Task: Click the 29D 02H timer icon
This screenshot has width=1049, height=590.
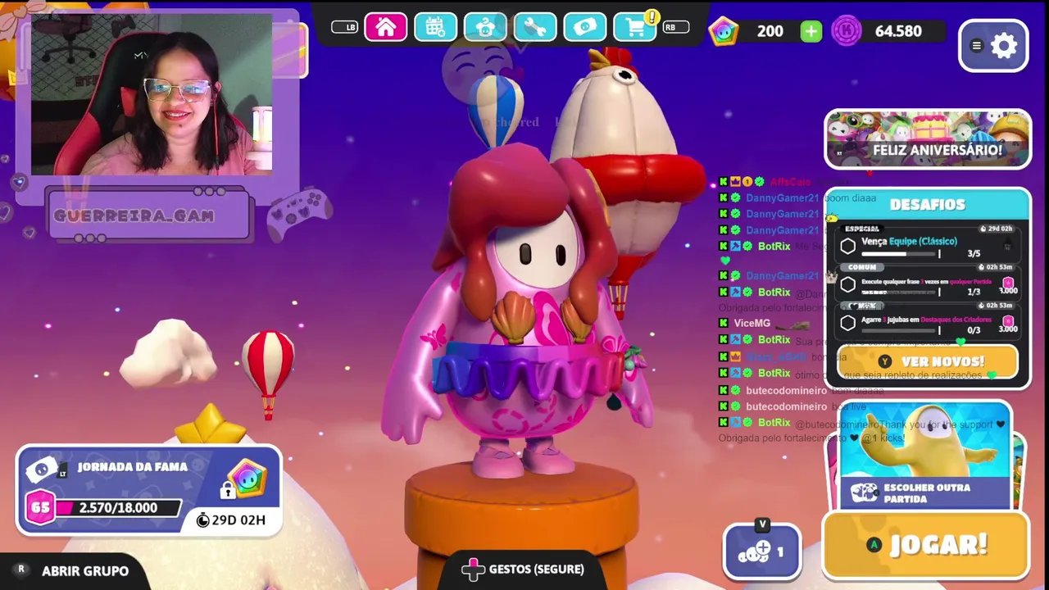Action: tap(203, 520)
